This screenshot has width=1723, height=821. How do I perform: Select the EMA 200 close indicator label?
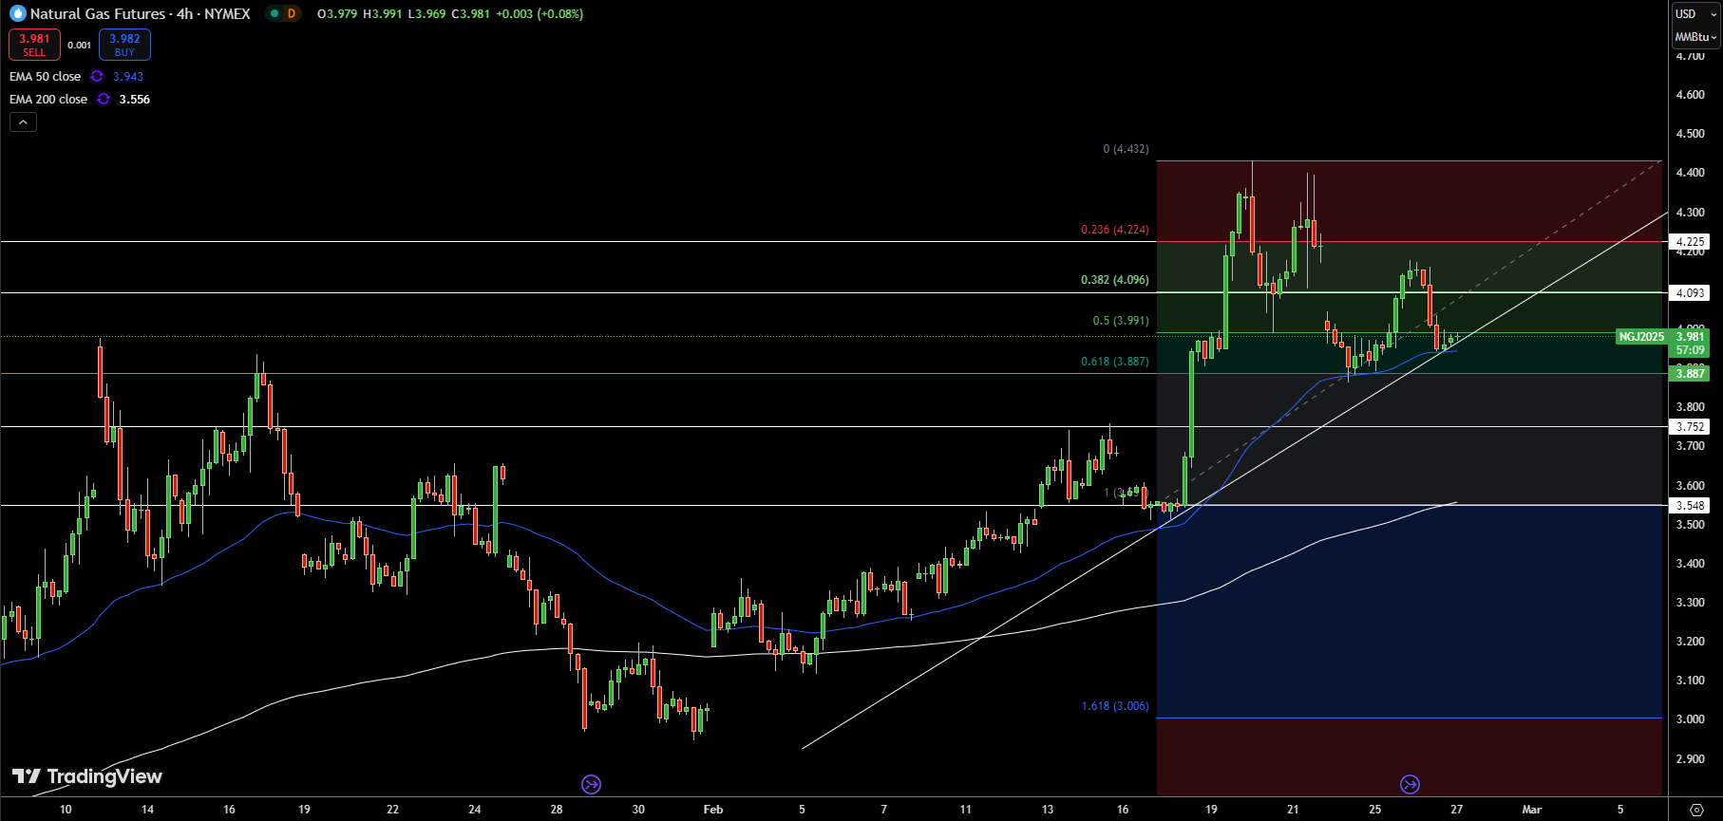(48, 99)
